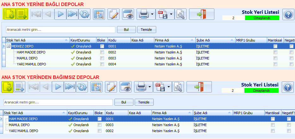The width and height of the screenshot is (295, 139).
Task: Toggle Bloke checkbox for upper HAM MADDE DEPO 0002
Action: click(x=102, y=52)
